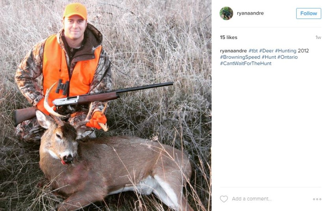Open the #Ontario hashtag

288,57
